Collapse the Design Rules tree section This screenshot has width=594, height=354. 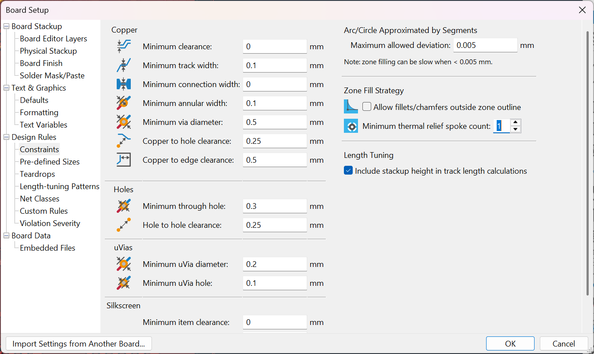pyautogui.click(x=6, y=137)
